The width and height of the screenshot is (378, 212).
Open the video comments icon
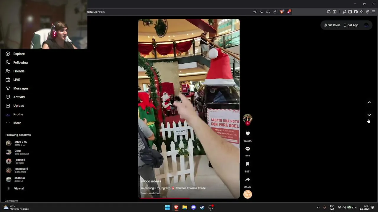point(247,149)
